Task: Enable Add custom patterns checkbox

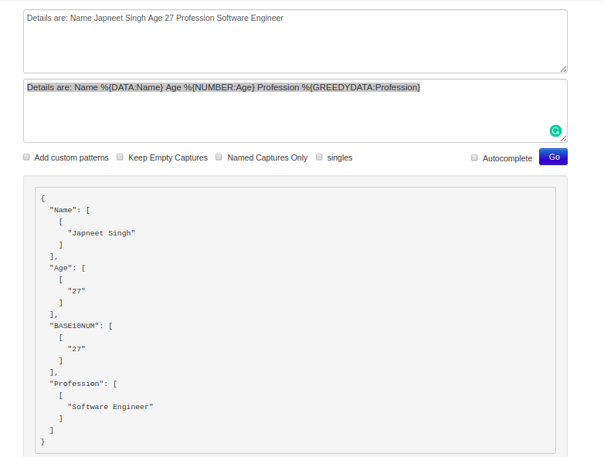Action: [x=26, y=157]
